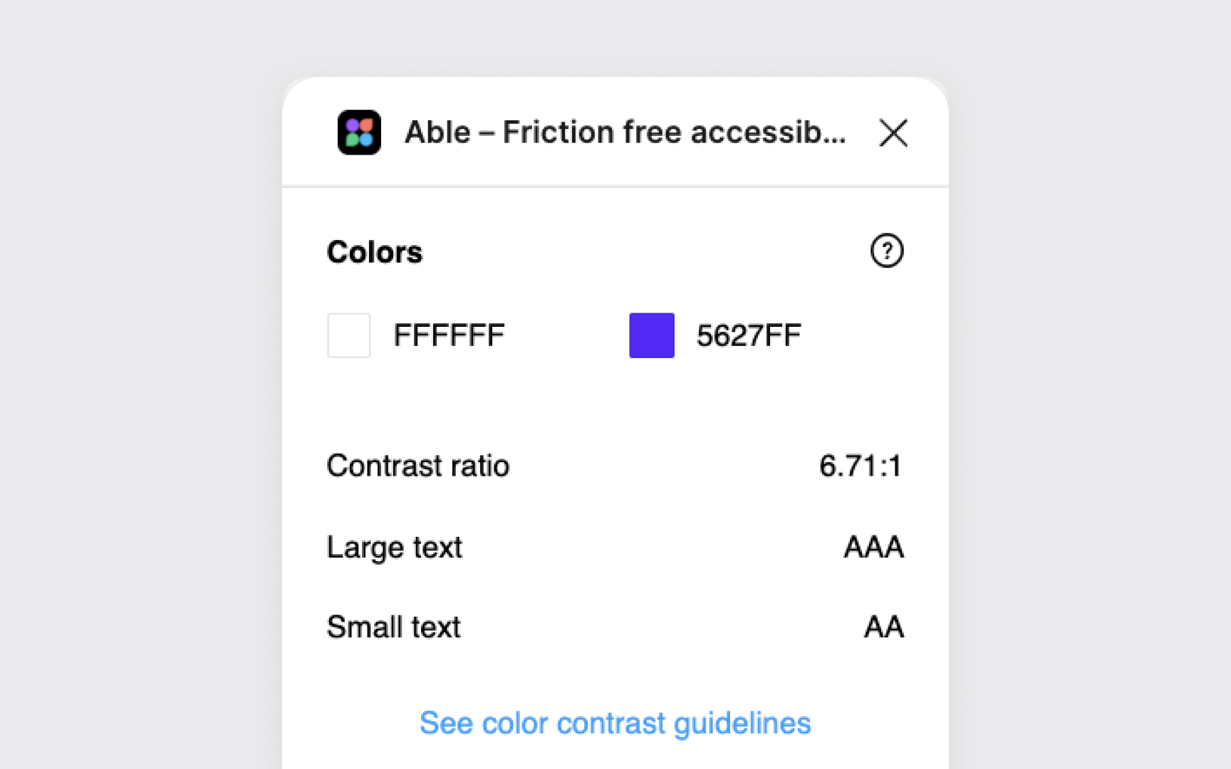Select the purple 5627FF color swatch
Screen dimensions: 1231x769
[650, 335]
